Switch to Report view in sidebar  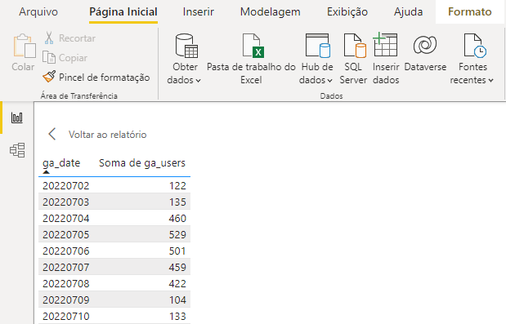tap(17, 118)
